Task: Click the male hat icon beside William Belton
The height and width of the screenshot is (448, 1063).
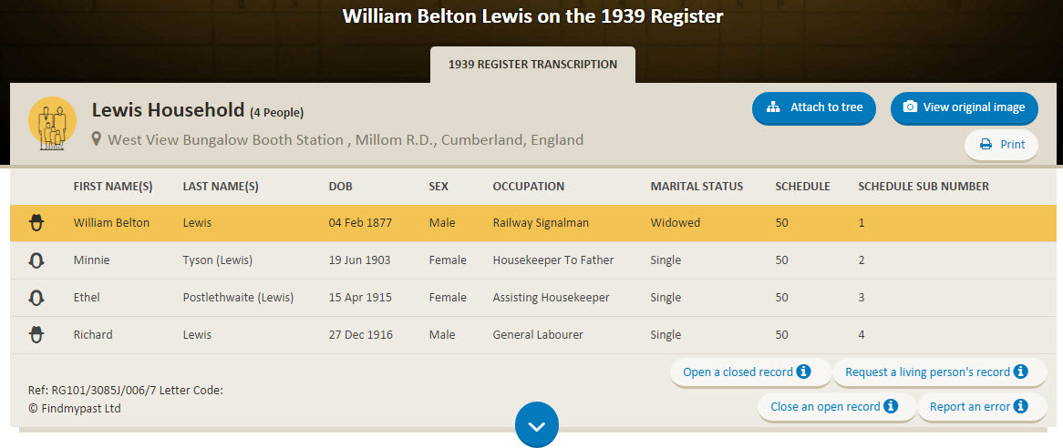Action: 36,222
